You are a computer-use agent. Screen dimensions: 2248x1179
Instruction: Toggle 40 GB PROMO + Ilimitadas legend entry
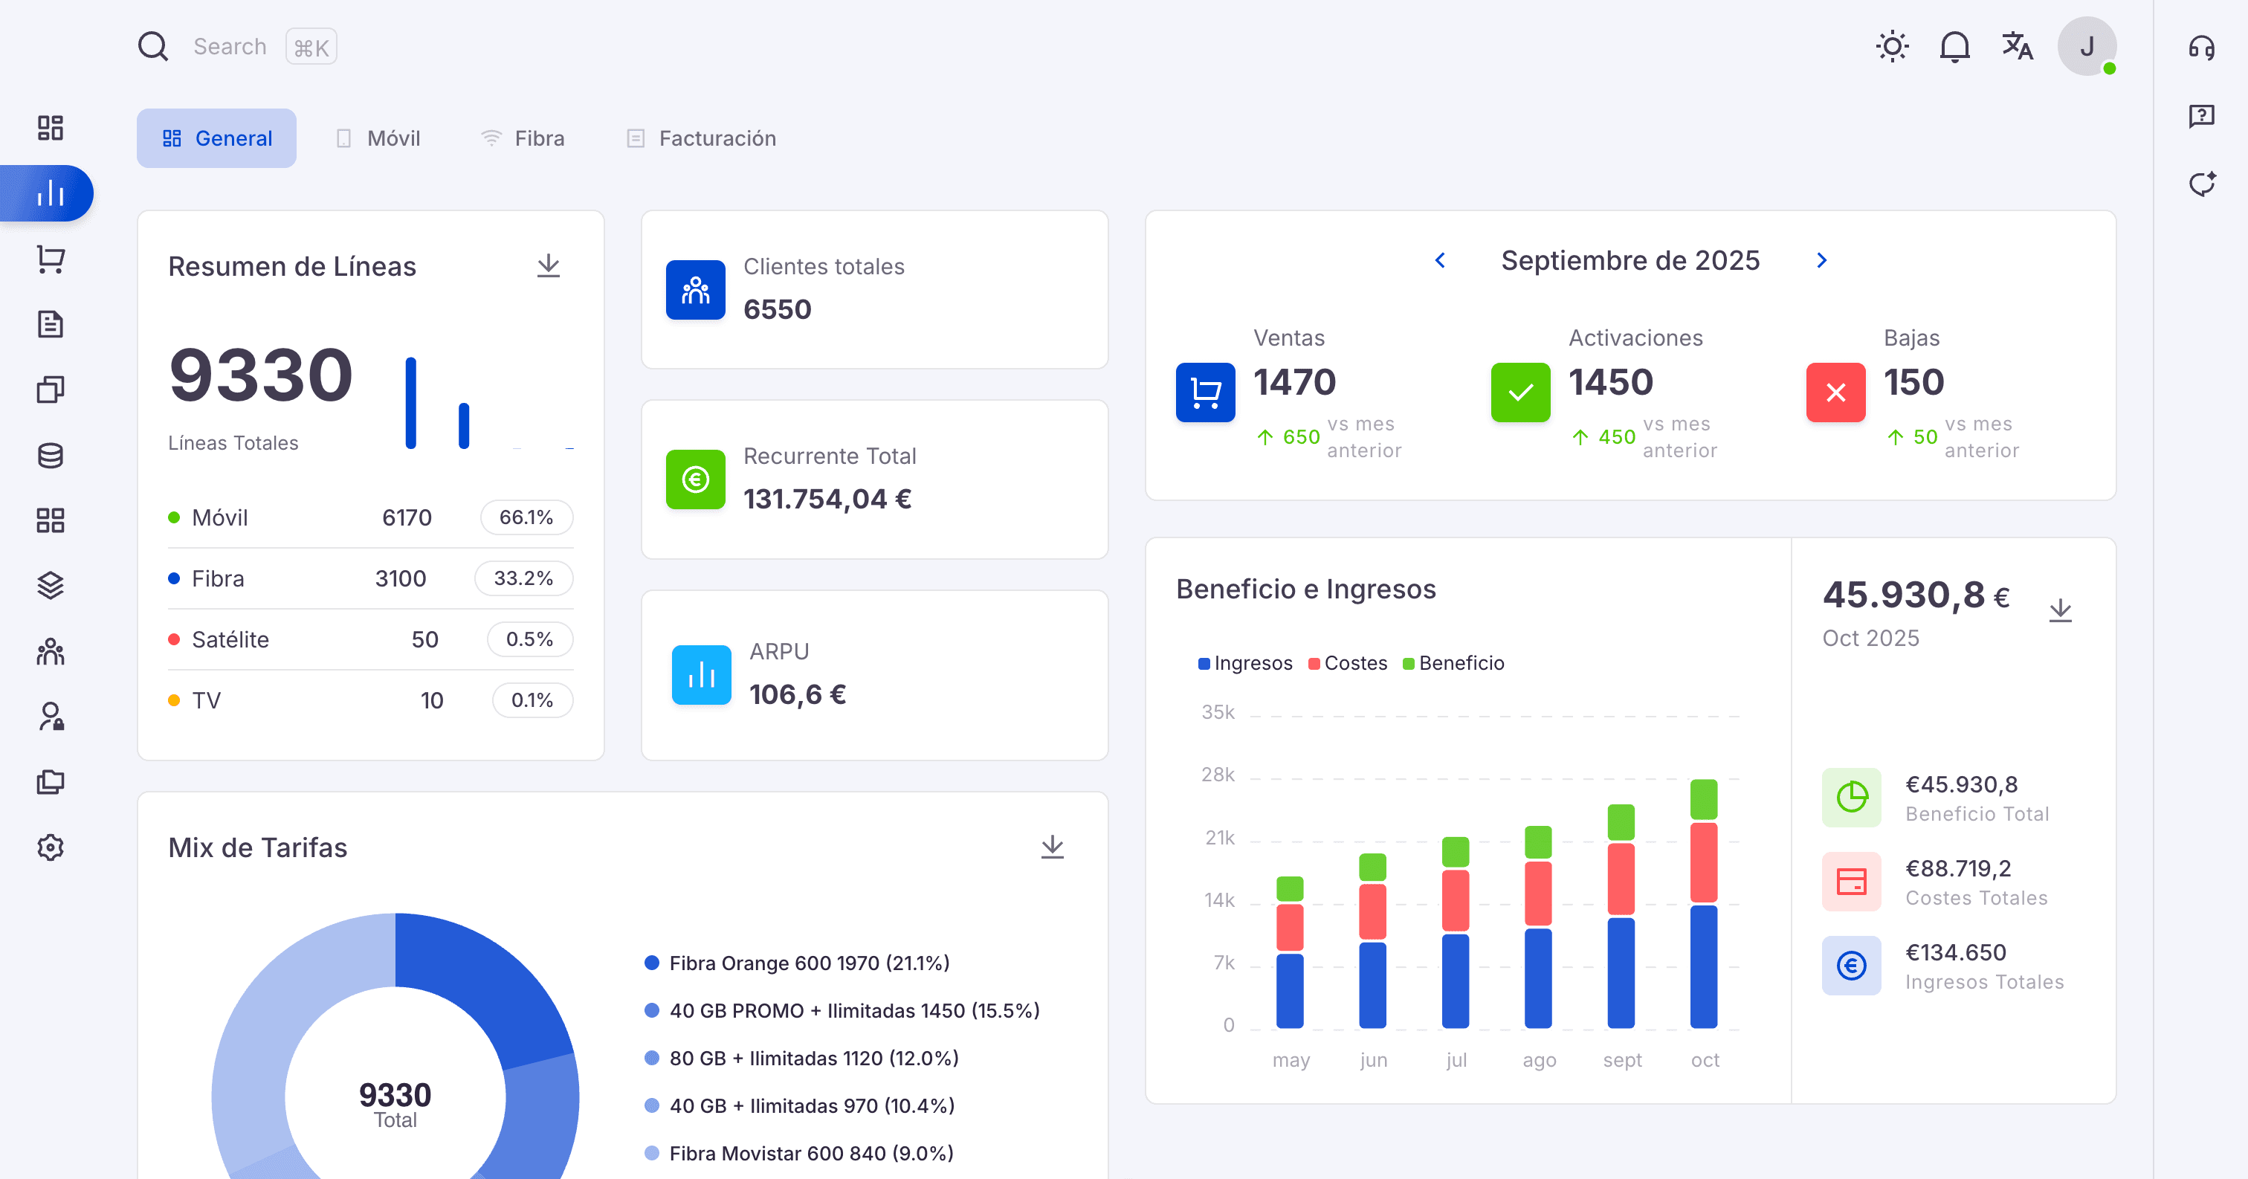click(x=842, y=1010)
